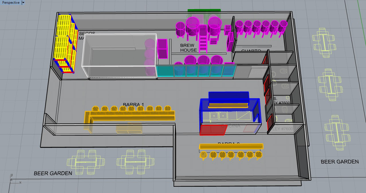Image resolution: width=366 pixels, height=193 pixels.
Task: Click the Perspective viewport title label
Action: coord(11,3)
